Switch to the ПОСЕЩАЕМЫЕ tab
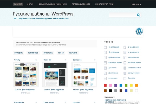Image resolution: width=156 pixels, height=104 pixels. tap(48, 53)
